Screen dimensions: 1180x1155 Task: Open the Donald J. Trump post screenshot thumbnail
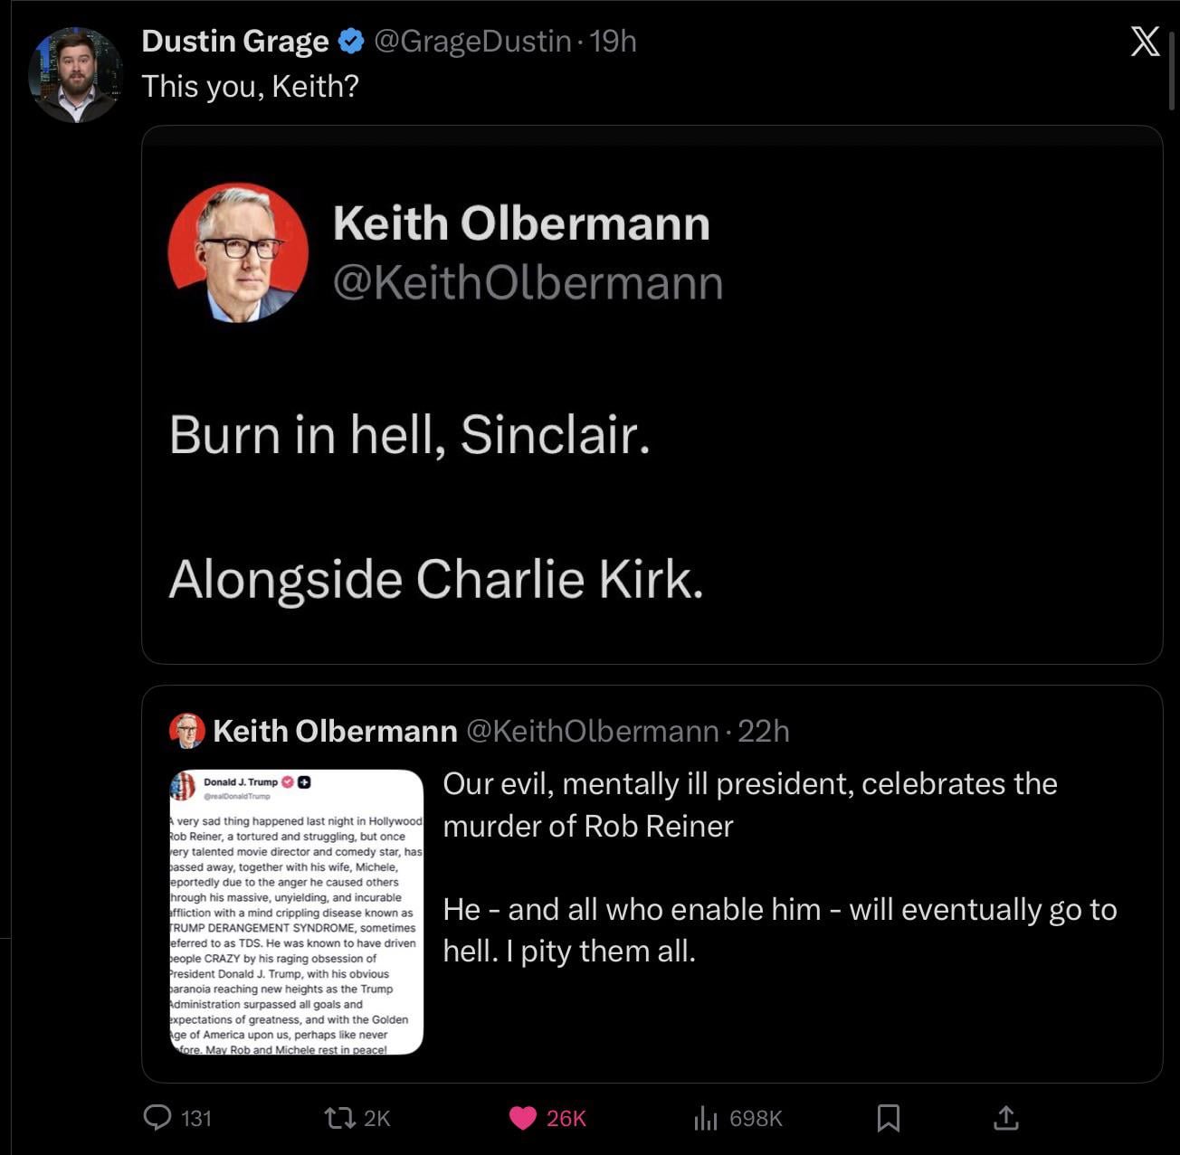tap(297, 912)
